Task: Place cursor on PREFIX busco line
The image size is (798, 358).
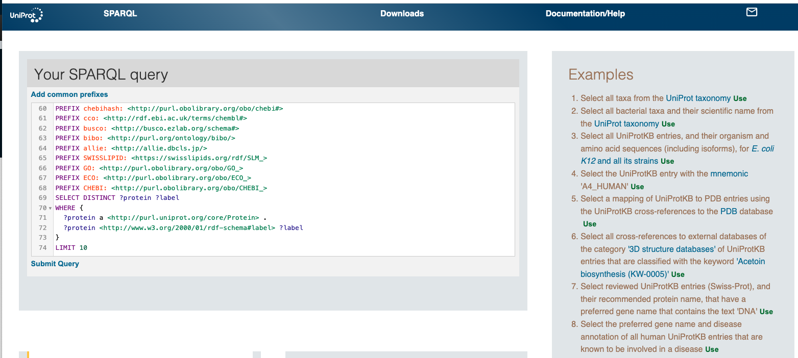Action: coord(147,129)
